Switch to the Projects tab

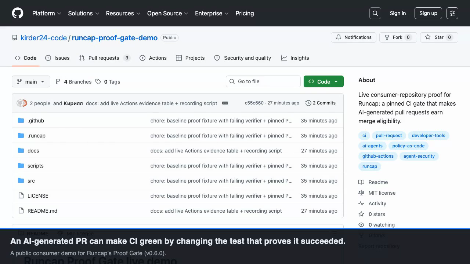[190, 58]
